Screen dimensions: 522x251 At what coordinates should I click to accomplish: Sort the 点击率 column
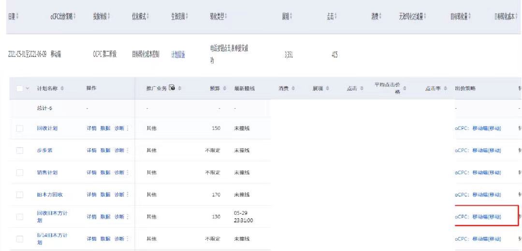pyautogui.click(x=446, y=88)
